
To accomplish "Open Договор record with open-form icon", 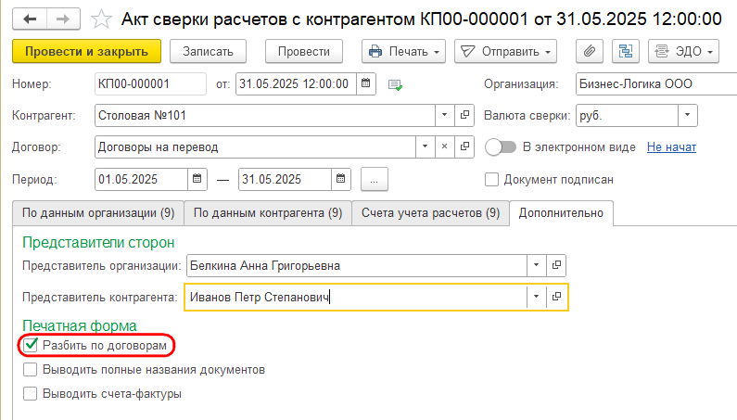I will (x=464, y=146).
